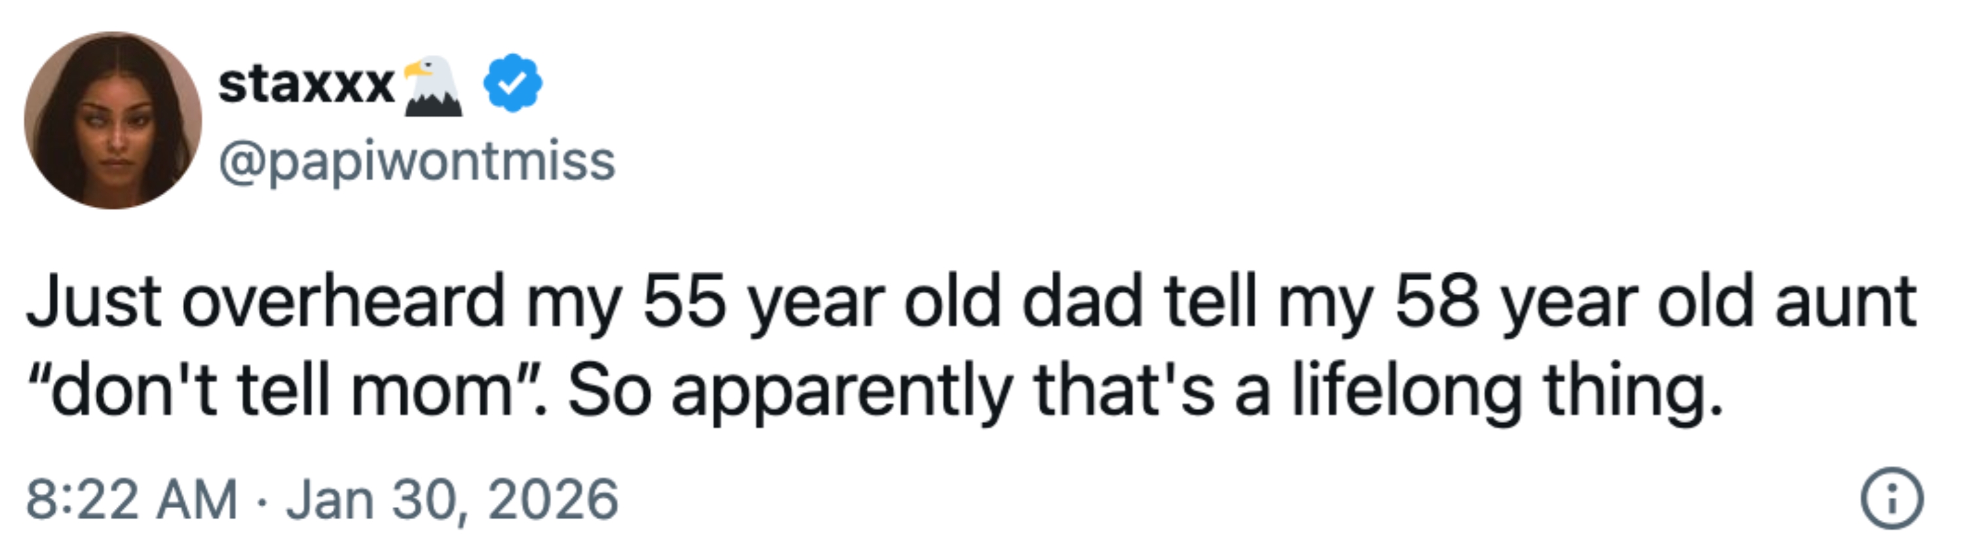Click the words "lifelong thing" in the tweet
Image resolution: width=1964 pixels, height=552 pixels.
(x=1507, y=390)
